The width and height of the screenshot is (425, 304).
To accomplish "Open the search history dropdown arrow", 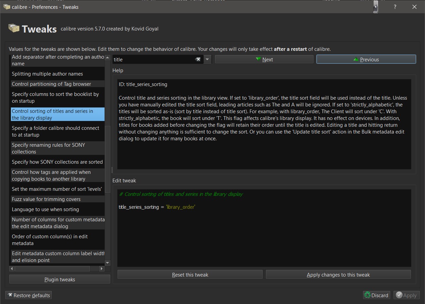I will point(208,59).
